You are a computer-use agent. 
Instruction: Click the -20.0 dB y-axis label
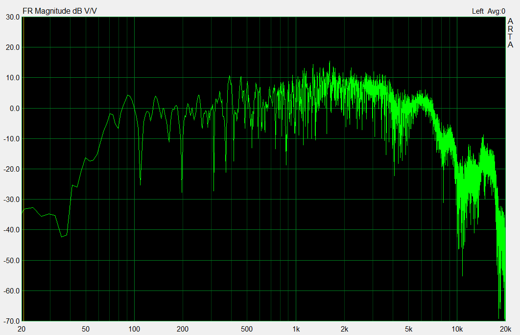pos(12,169)
